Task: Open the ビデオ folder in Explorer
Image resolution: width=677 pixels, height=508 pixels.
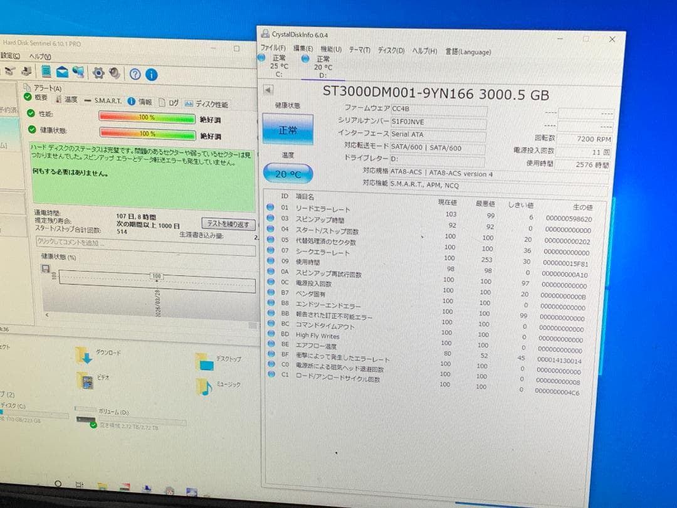Action: click(x=93, y=379)
